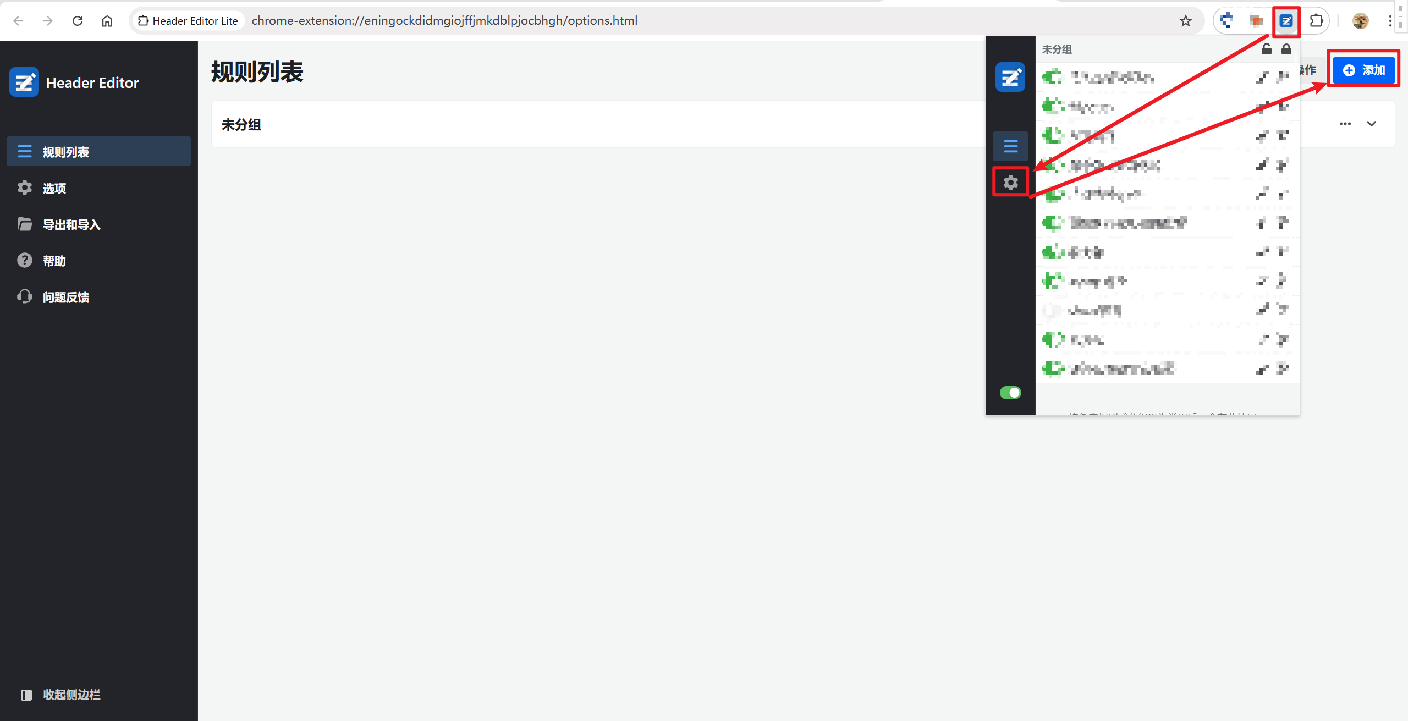Open the Chrome extensions puzzle icon
The height and width of the screenshot is (721, 1408).
pos(1316,21)
